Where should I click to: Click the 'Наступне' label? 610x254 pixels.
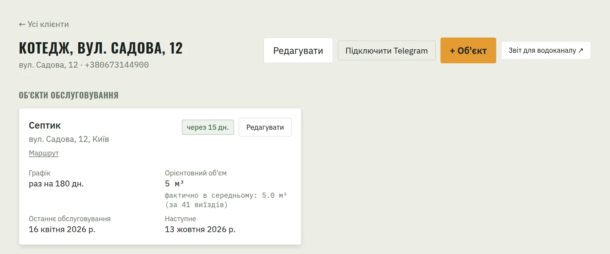coord(181,219)
